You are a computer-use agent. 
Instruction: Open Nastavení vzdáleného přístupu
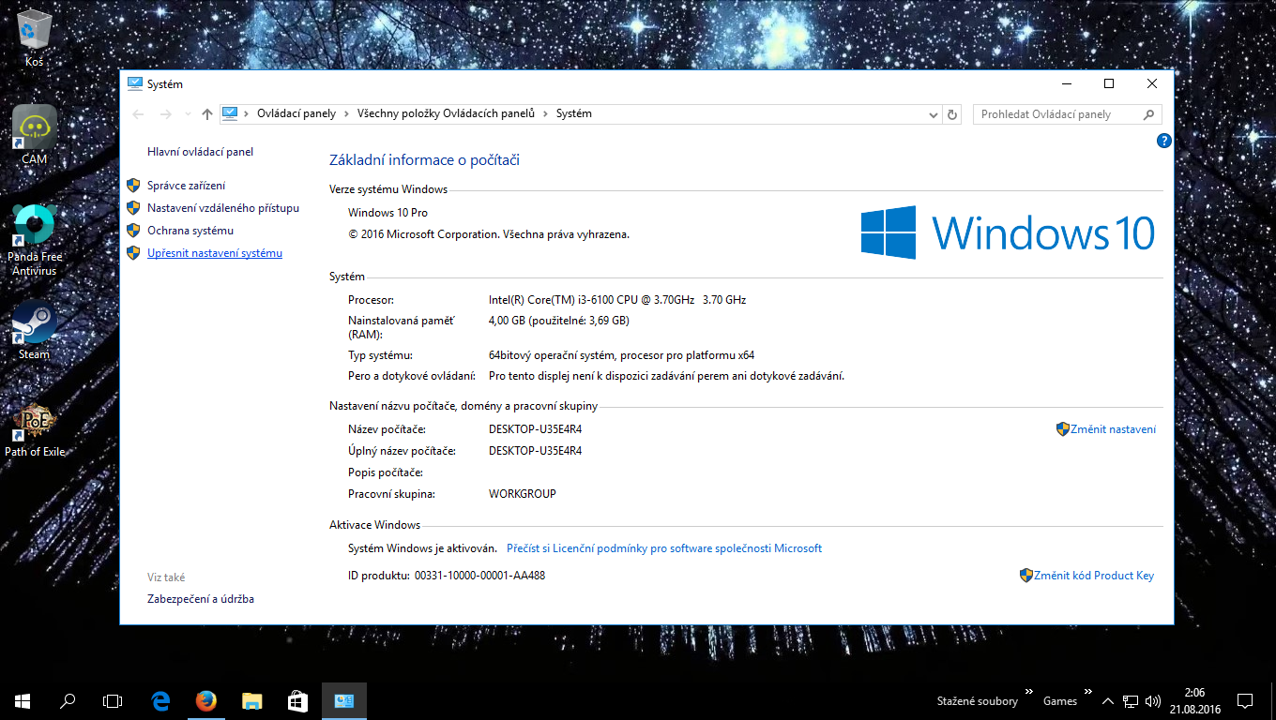[x=223, y=208]
